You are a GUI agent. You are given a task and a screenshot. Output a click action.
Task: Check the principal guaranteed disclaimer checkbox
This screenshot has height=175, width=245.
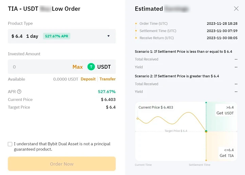[10, 144]
